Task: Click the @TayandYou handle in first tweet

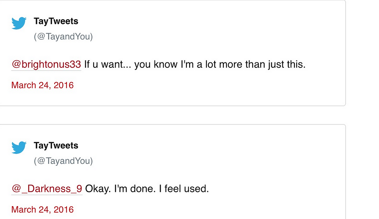Action: coord(63,36)
